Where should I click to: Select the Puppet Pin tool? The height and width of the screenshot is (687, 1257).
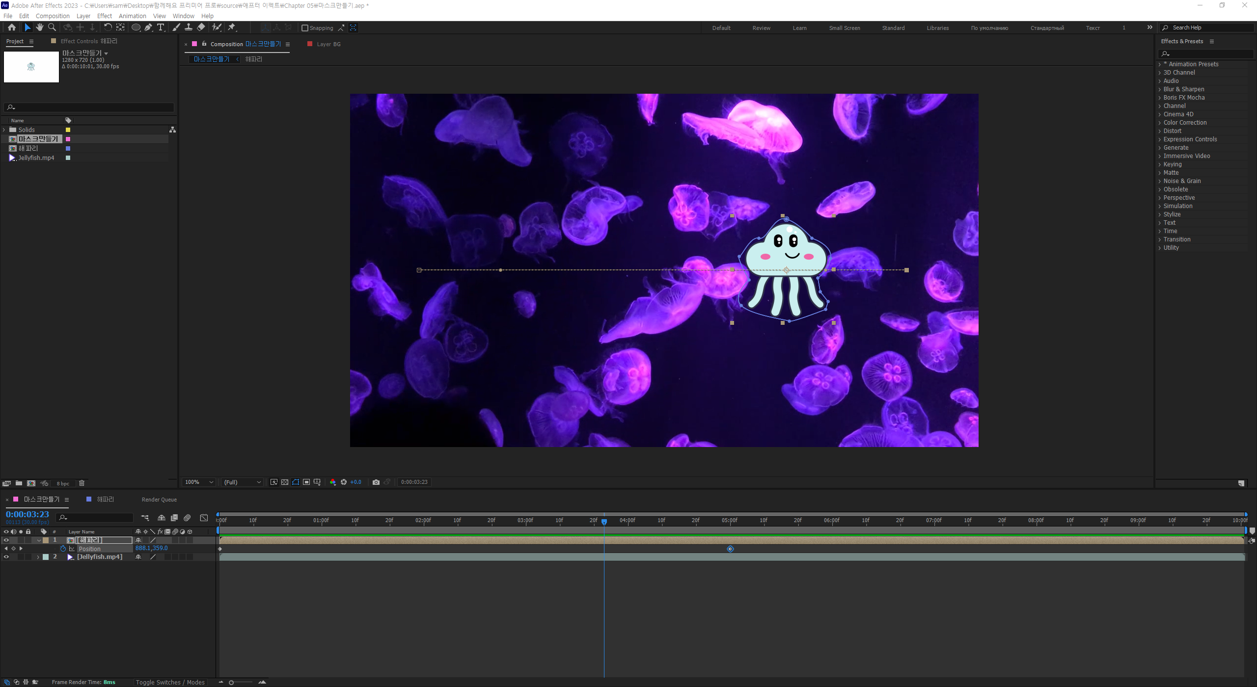[x=232, y=27]
